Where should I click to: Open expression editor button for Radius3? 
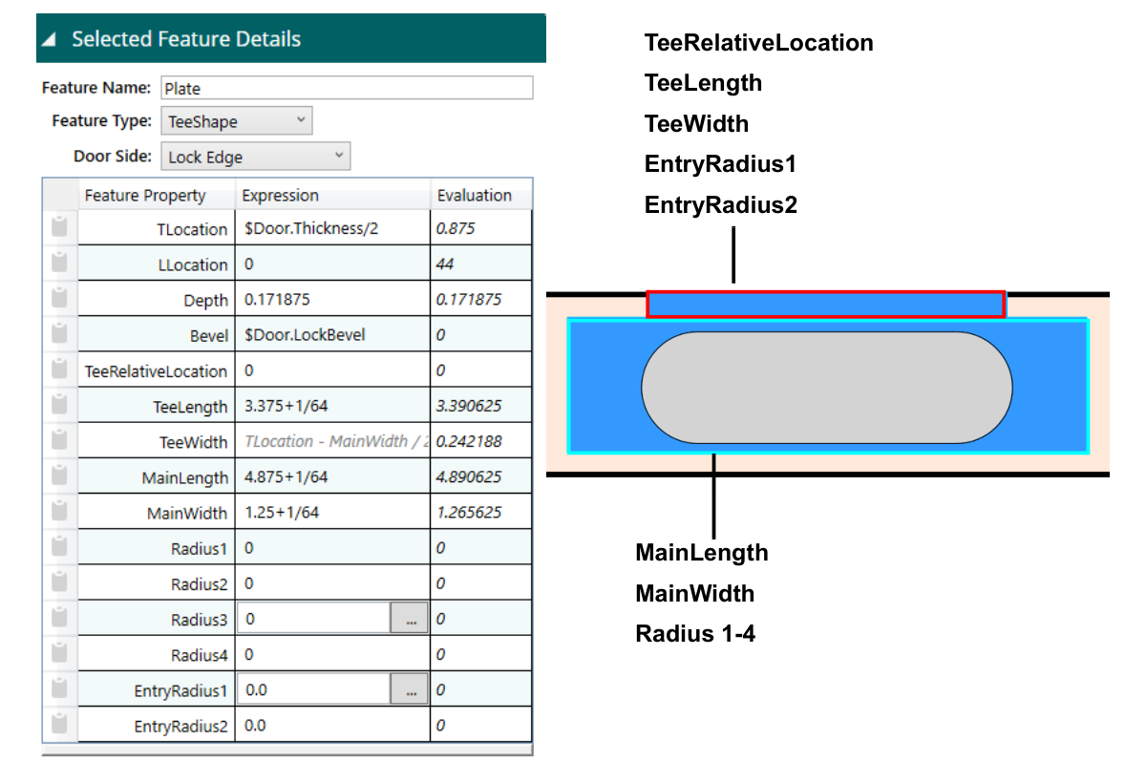coord(410,619)
